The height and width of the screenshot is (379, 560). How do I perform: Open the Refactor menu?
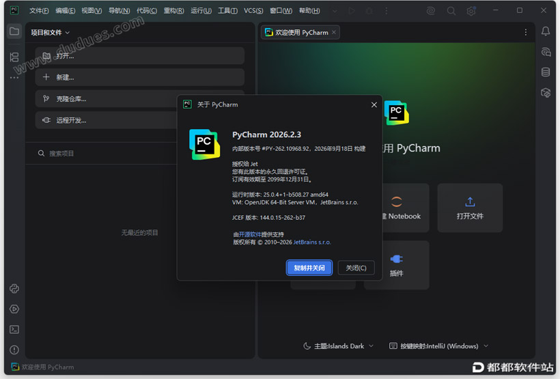tap(174, 11)
